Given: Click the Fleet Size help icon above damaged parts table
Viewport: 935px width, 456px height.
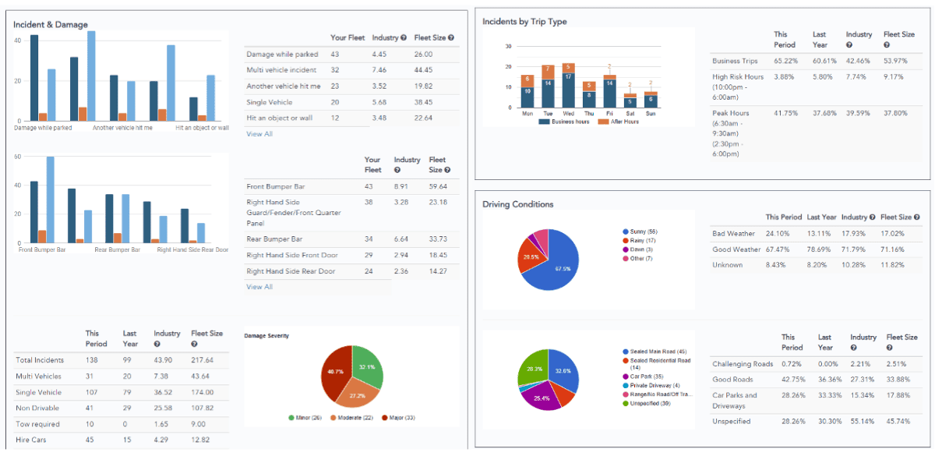Looking at the screenshot, I should pyautogui.click(x=448, y=169).
